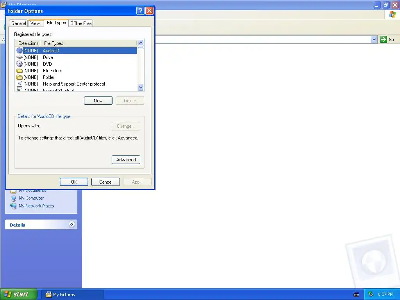Click the Folder Options help question mark button
This screenshot has height=300, width=400.
coord(140,11)
